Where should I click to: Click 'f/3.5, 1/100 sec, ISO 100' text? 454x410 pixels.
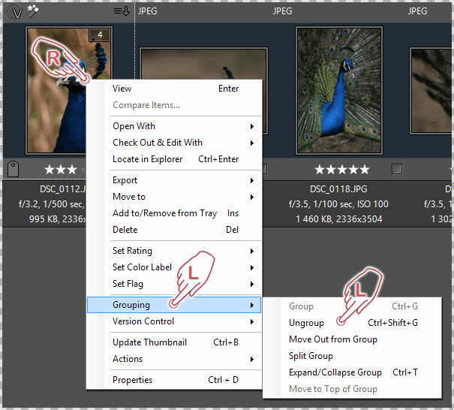coord(338,204)
